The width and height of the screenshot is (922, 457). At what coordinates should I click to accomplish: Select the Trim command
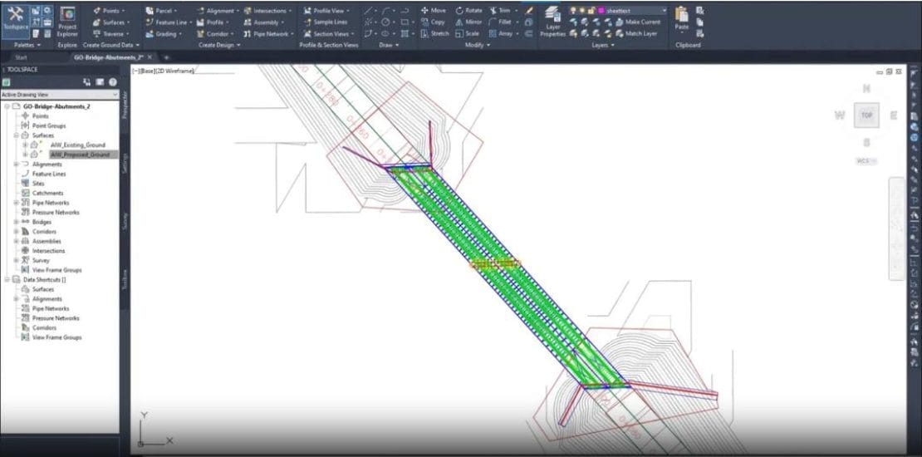tap(500, 11)
